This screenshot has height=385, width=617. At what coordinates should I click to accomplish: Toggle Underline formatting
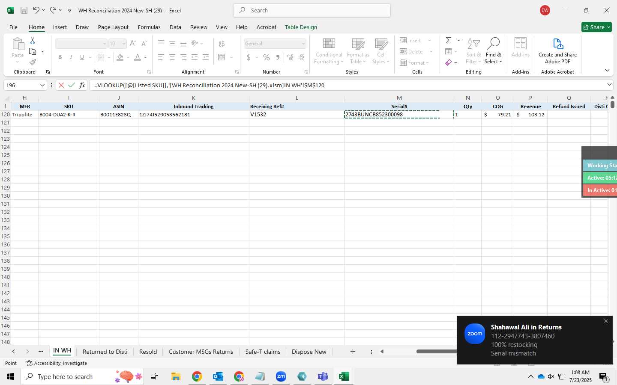tap(82, 57)
